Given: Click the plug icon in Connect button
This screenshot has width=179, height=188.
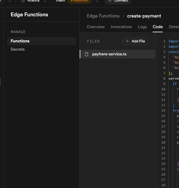Looking at the screenshot, I should [110, 1].
